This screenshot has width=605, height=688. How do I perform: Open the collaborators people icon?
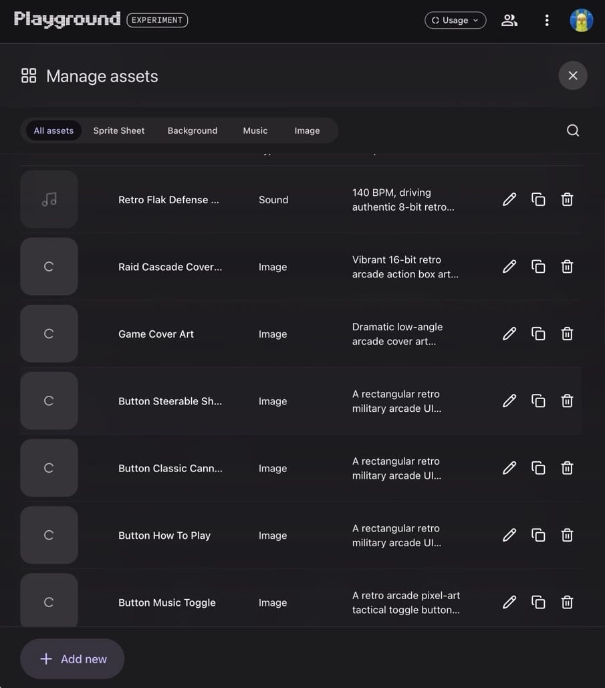tap(509, 20)
